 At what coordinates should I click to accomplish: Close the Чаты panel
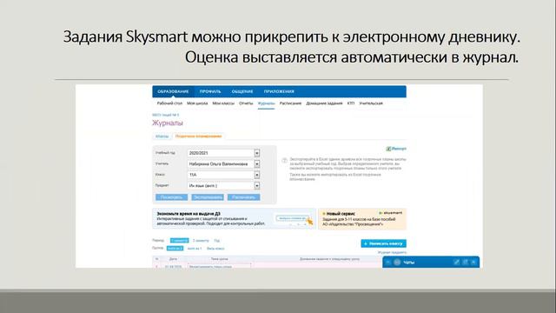point(473,263)
